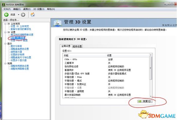Viewport: 177px width, 120px height.
Task: Collapse the 显示 tree node
Action: [x=5, y=44]
